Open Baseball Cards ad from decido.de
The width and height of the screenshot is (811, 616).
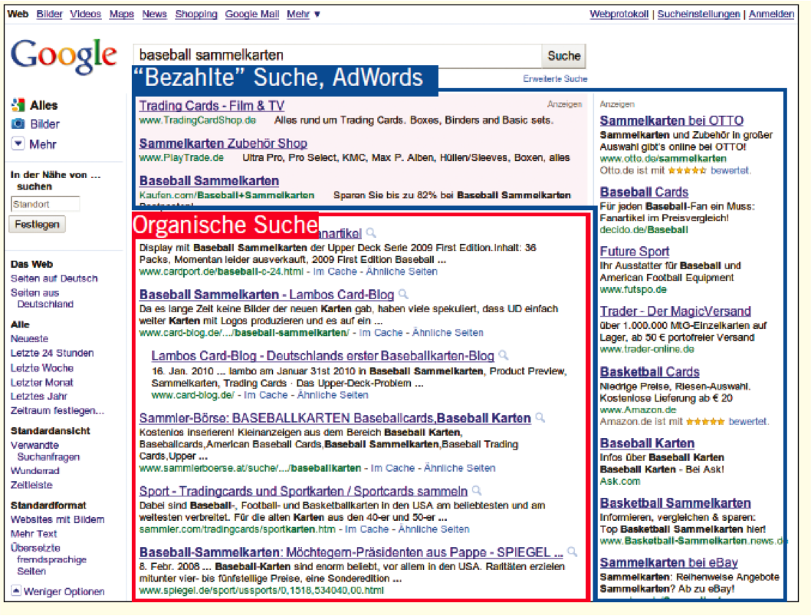pos(644,192)
